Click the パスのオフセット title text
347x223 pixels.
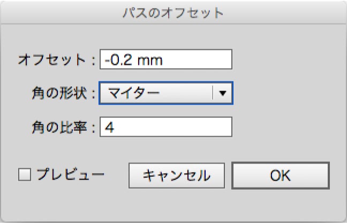[x=173, y=12]
